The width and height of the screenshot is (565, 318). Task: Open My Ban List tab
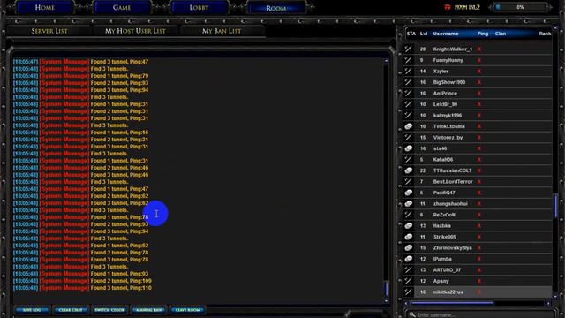click(222, 31)
